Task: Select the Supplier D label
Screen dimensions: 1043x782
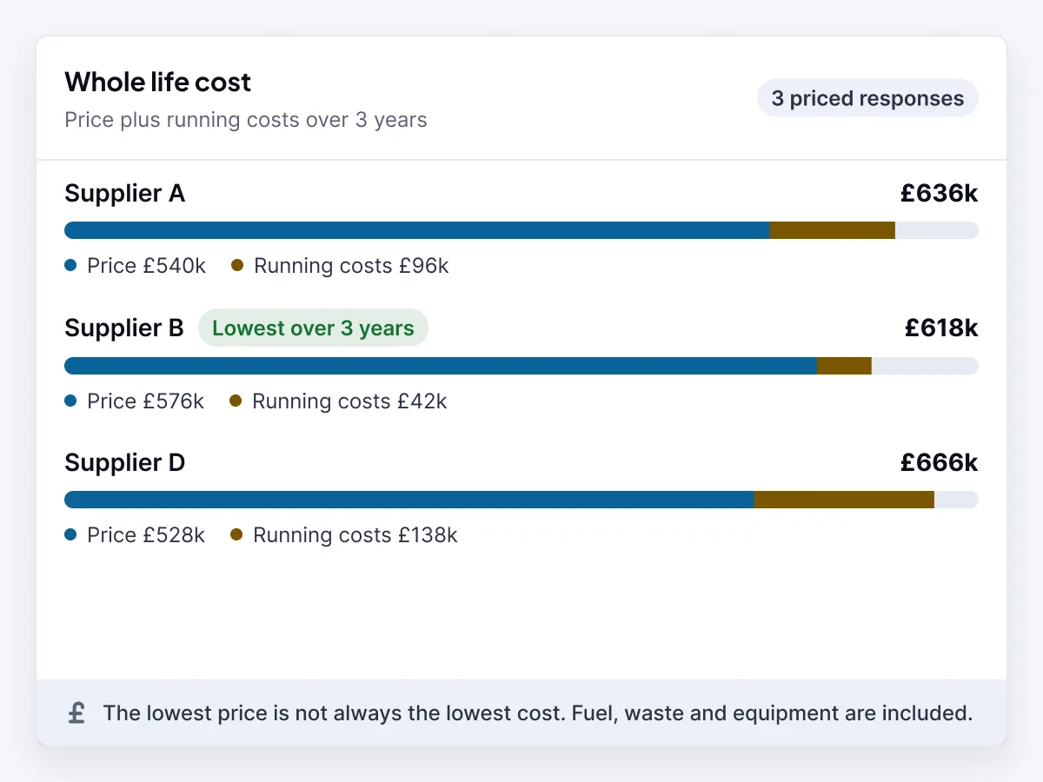Action: tap(125, 462)
